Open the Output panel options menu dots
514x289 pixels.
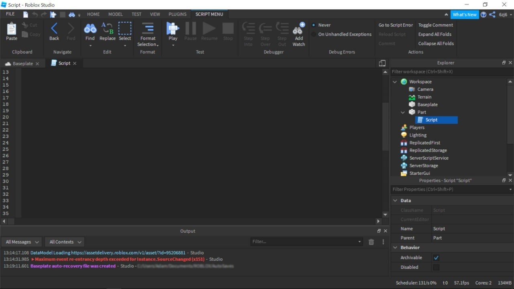pyautogui.click(x=383, y=242)
